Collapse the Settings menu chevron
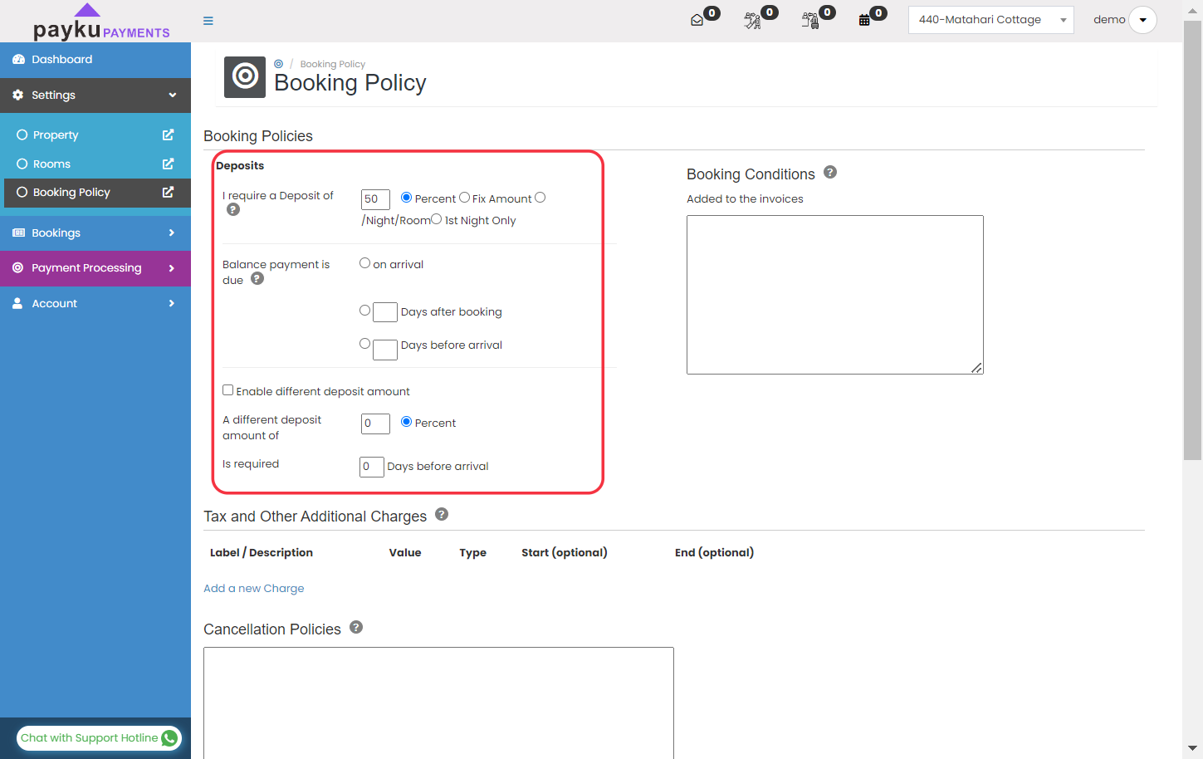Image resolution: width=1203 pixels, height=759 pixels. pos(173,95)
